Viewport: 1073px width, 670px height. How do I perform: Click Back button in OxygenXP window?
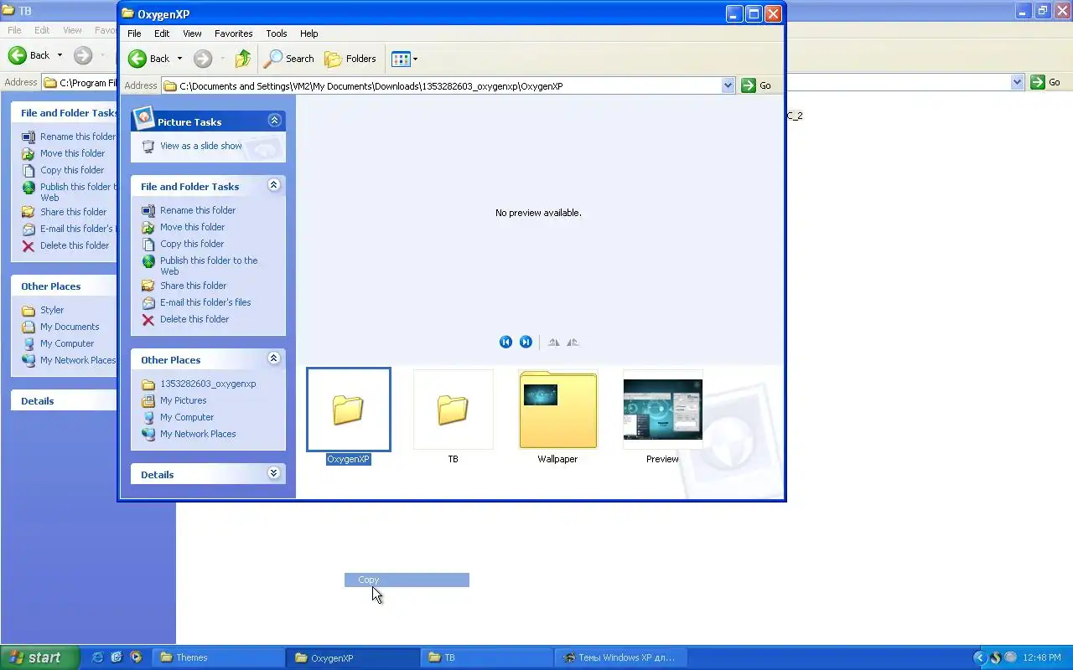pyautogui.click(x=148, y=59)
